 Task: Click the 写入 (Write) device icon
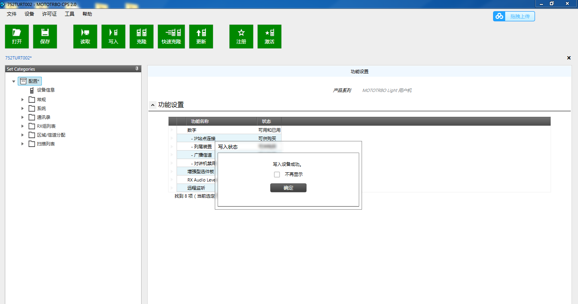(113, 33)
